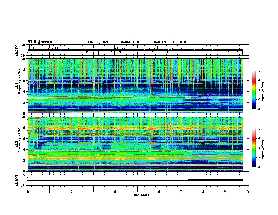Click the 'Time (min)' axis title
Viewport: 278px width, 215px height.
coord(140,195)
